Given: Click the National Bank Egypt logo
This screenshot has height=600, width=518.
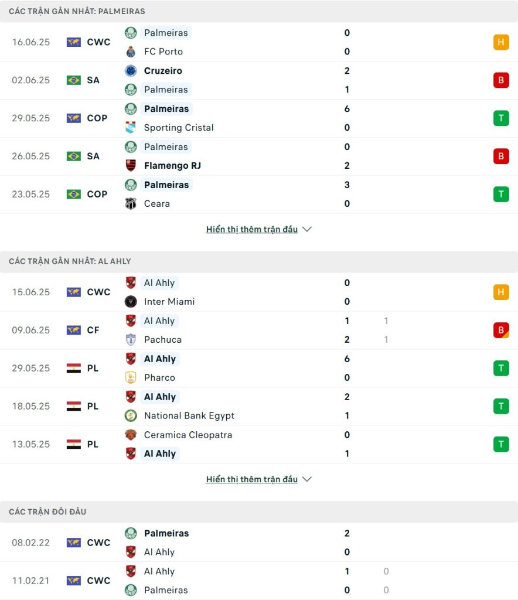Looking at the screenshot, I should click(131, 415).
